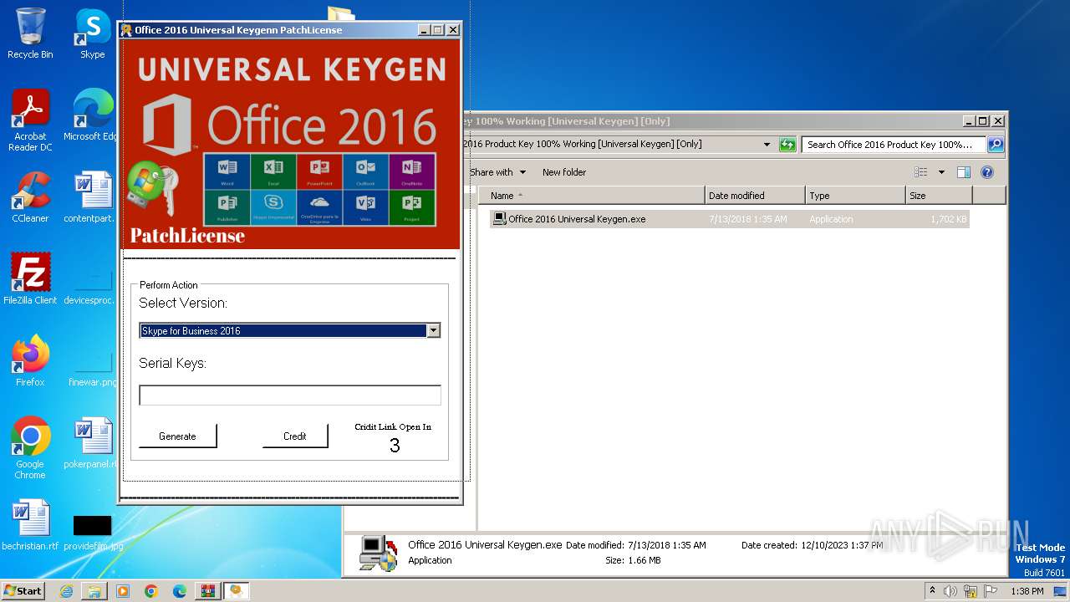The image size is (1070, 602).
Task: Minimize the Explorer window
Action: tap(969, 121)
